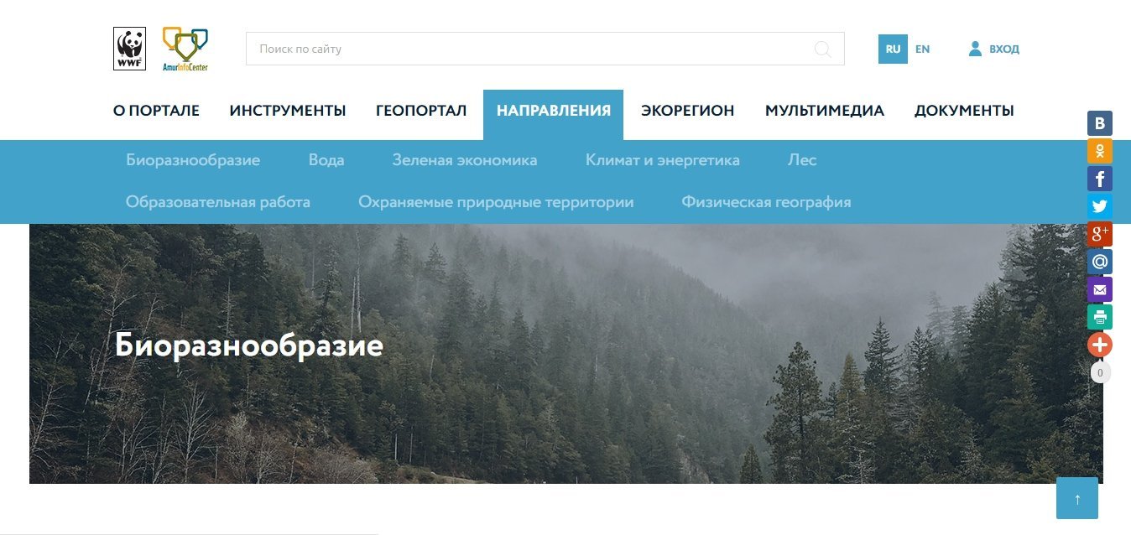
Task: Click the ВХОД login link
Action: [994, 49]
